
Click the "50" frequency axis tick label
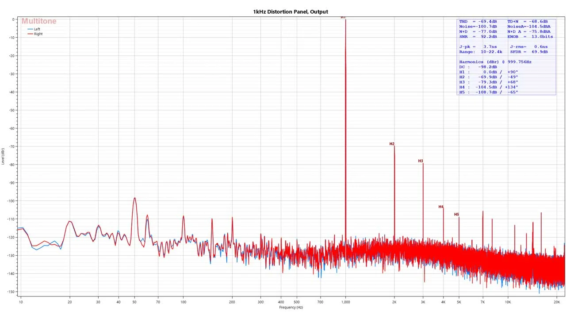(x=134, y=302)
